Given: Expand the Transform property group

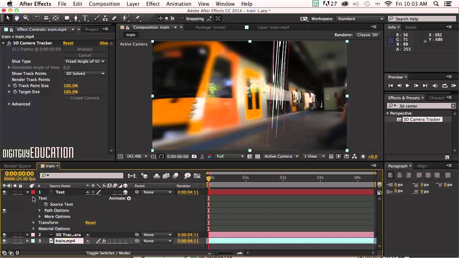Looking at the screenshot, I should pyautogui.click(x=34, y=223).
